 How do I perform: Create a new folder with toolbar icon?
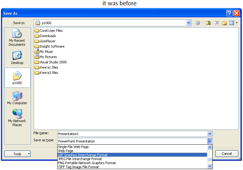click(224, 23)
